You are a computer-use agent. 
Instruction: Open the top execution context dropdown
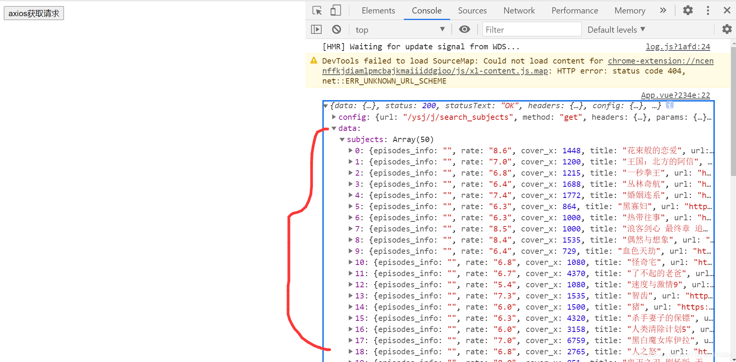point(400,30)
